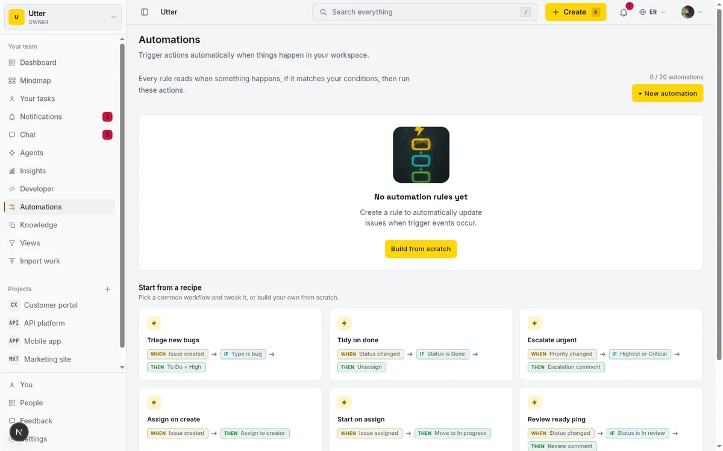
Task: Click the To Do + High action chip
Action: click(177, 367)
